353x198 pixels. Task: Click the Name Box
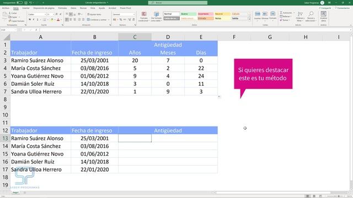[x=9, y=30]
